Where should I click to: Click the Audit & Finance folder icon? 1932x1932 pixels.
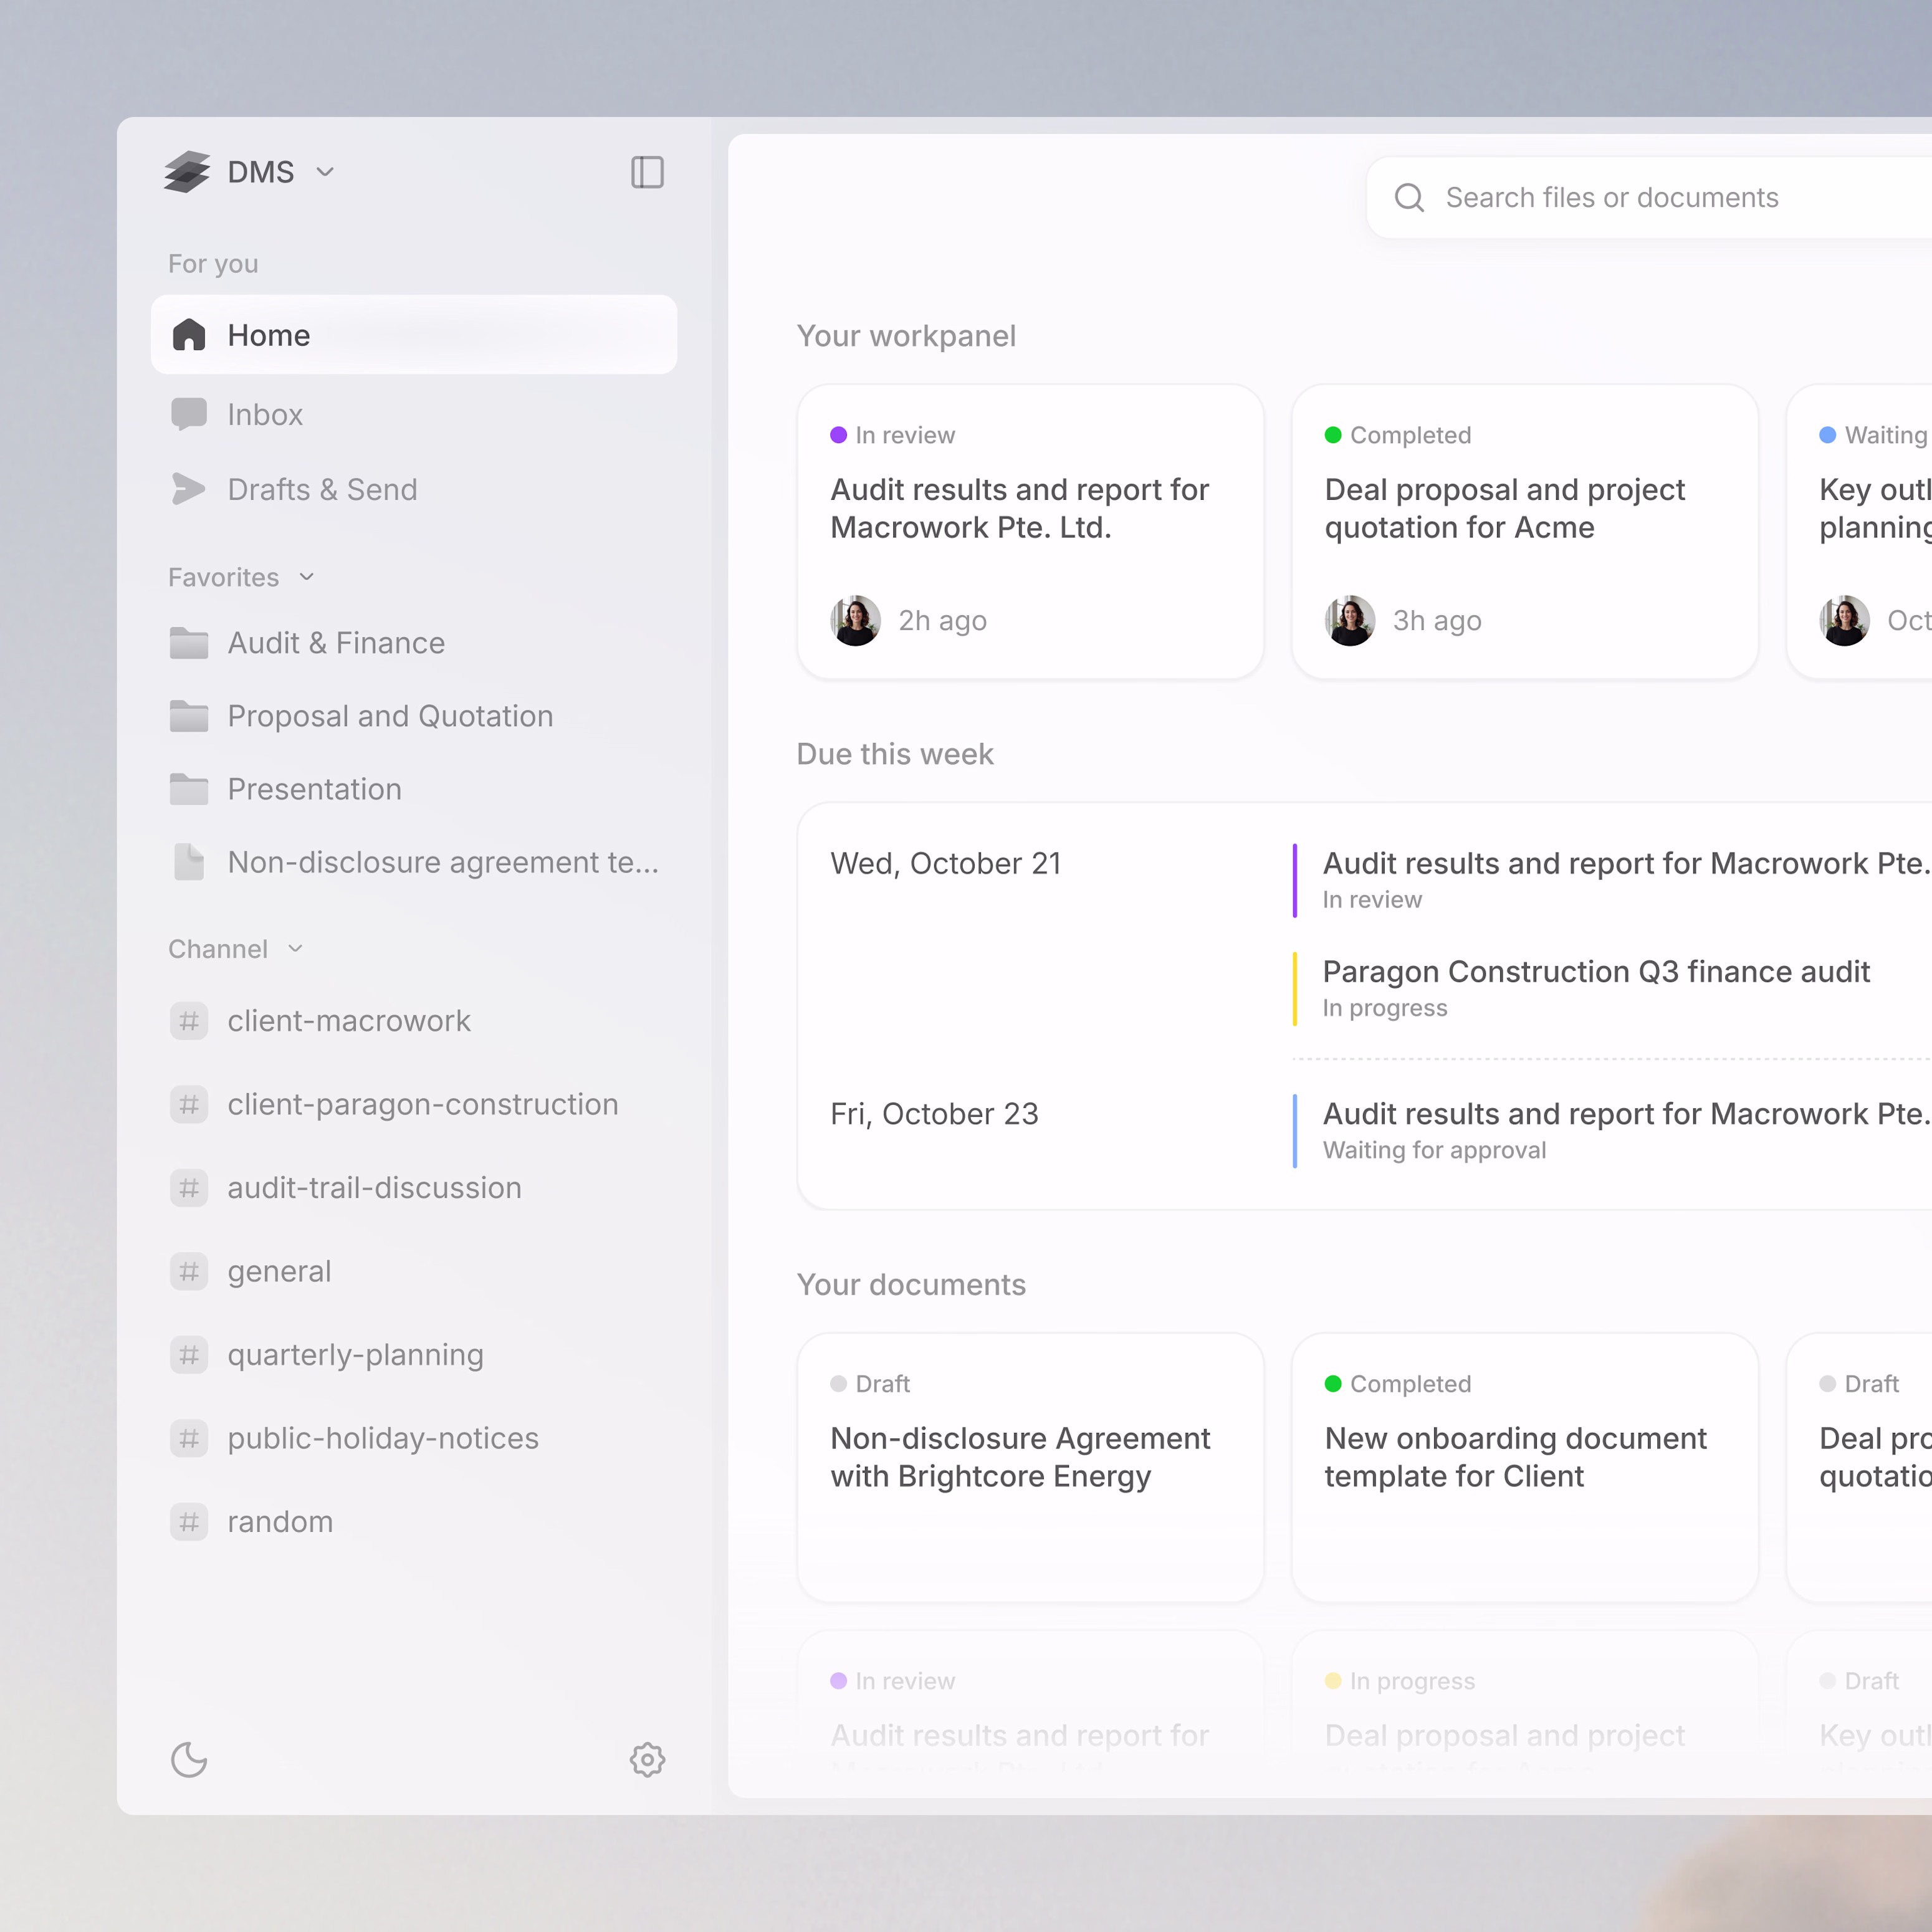click(188, 643)
